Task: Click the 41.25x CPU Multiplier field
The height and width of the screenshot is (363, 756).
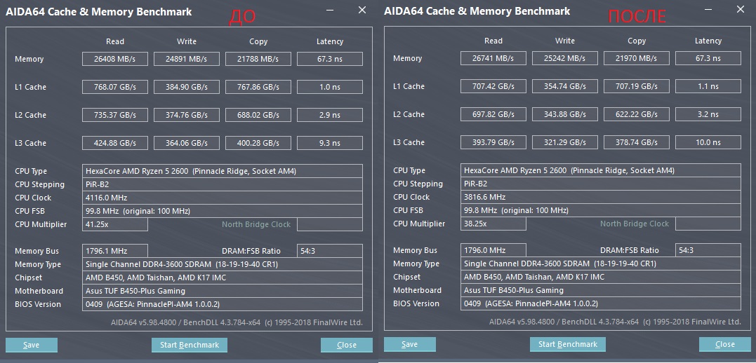Action: (115, 224)
